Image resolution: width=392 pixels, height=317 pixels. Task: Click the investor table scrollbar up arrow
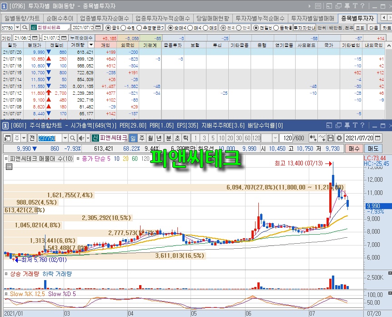[x=388, y=46]
